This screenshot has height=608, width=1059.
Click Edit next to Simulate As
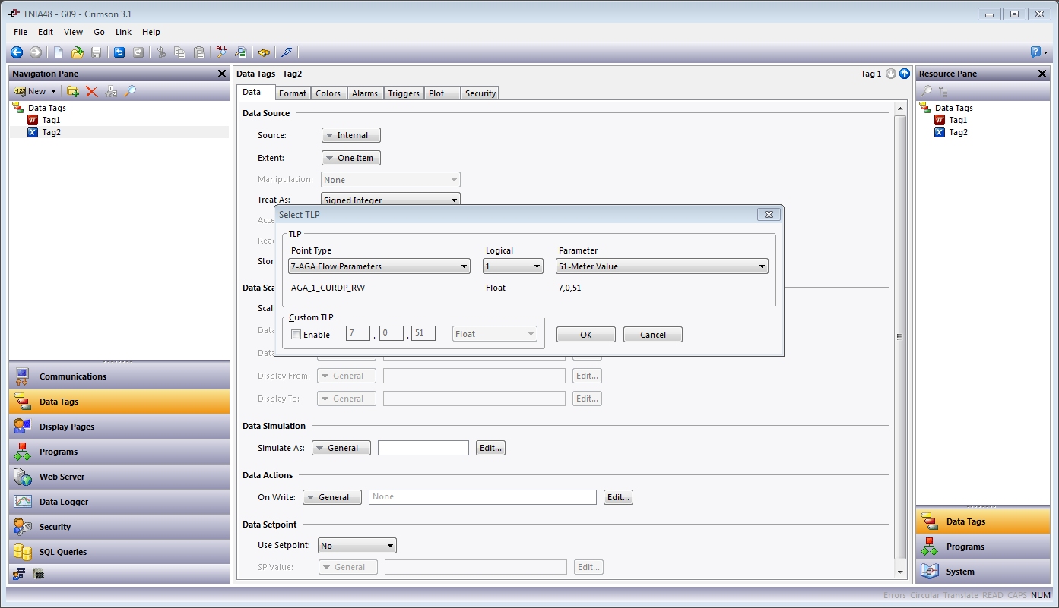click(x=490, y=448)
